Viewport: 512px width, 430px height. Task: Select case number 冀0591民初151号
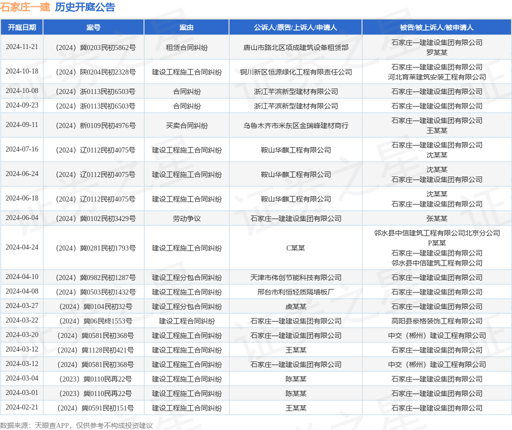point(95,408)
